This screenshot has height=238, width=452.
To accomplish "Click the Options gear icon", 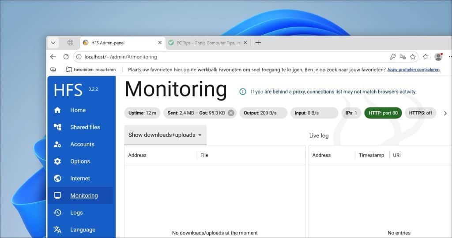I will pyautogui.click(x=57, y=161).
